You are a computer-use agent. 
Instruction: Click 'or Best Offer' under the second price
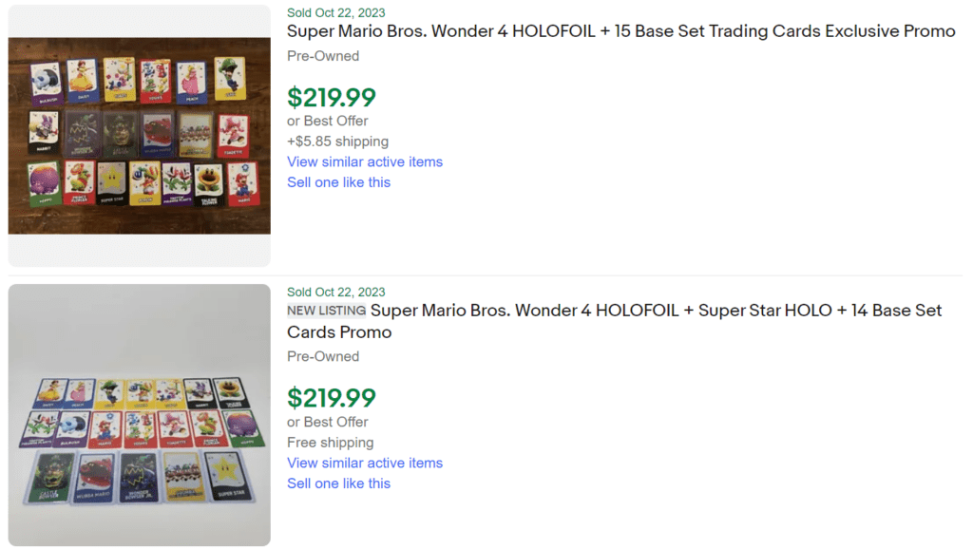[x=328, y=421]
